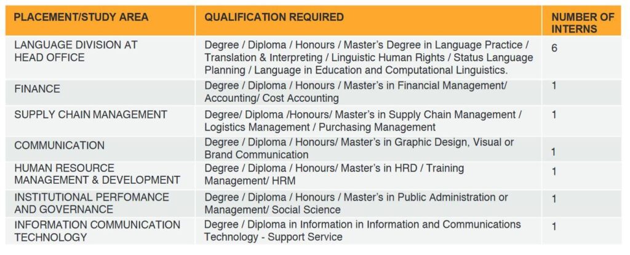Click the Placement/Study Area column header
This screenshot has width=630, height=255.
81,17
